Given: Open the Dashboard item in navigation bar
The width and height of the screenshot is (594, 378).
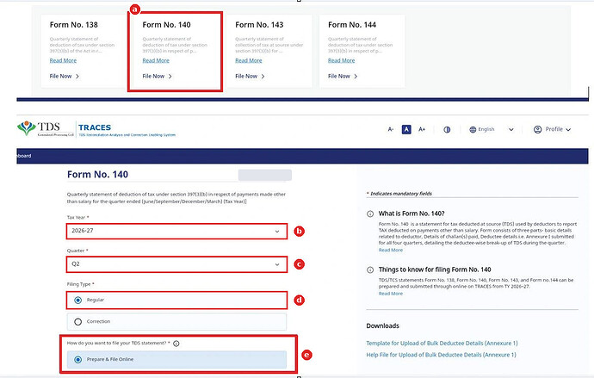Looking at the screenshot, I should [x=24, y=156].
